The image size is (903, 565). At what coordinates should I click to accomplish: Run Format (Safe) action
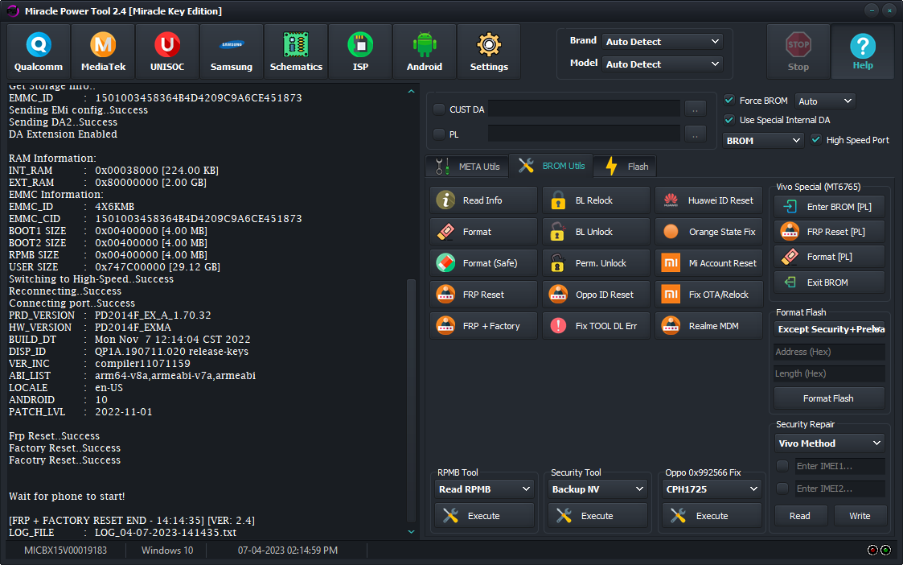coord(484,263)
